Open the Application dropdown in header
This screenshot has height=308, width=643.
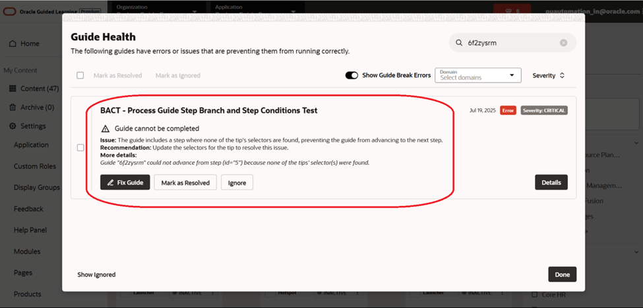coord(257,9)
